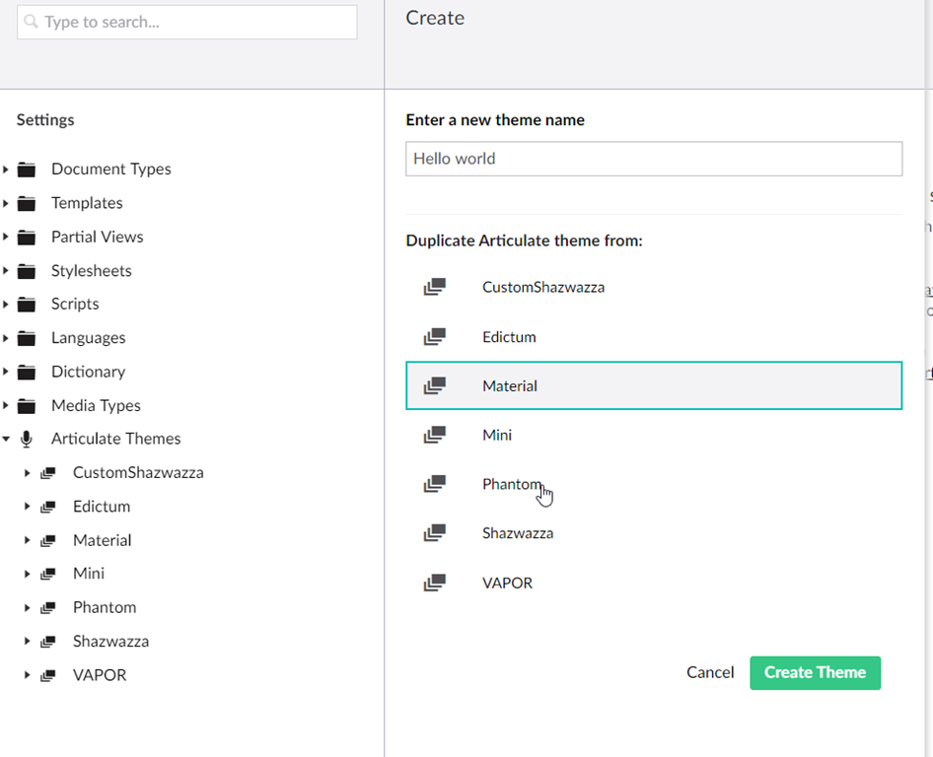The height and width of the screenshot is (757, 933).
Task: Click the Material theme icon in the tree
Action: coord(48,540)
